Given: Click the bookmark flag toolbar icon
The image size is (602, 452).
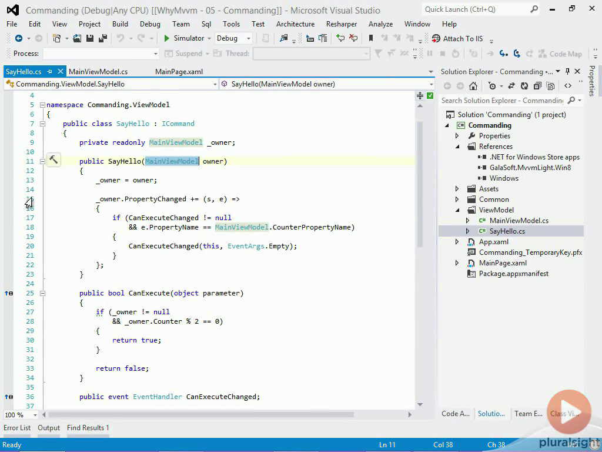Looking at the screenshot, I should [371, 38].
